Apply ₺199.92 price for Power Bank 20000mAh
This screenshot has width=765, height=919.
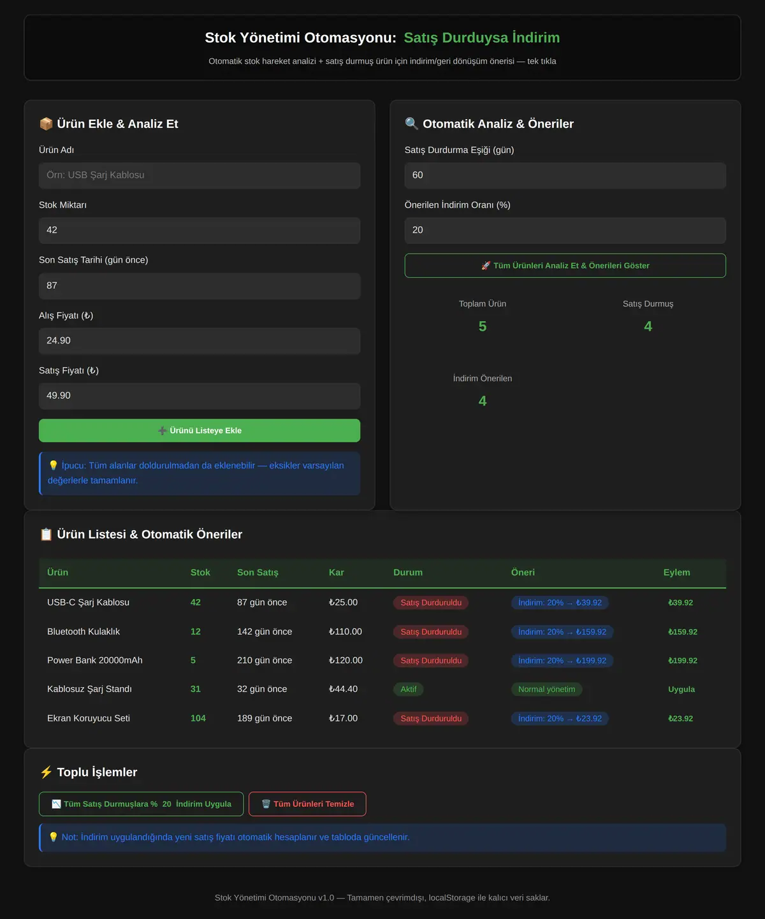point(682,660)
